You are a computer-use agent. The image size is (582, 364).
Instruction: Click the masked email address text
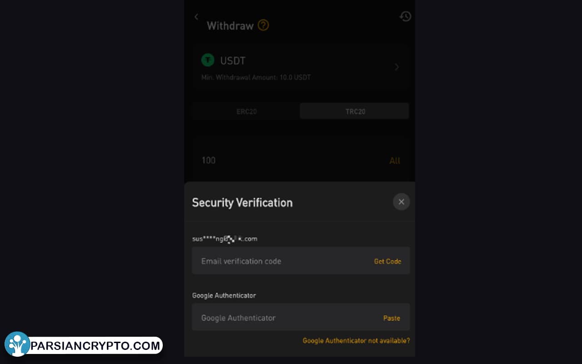point(225,238)
